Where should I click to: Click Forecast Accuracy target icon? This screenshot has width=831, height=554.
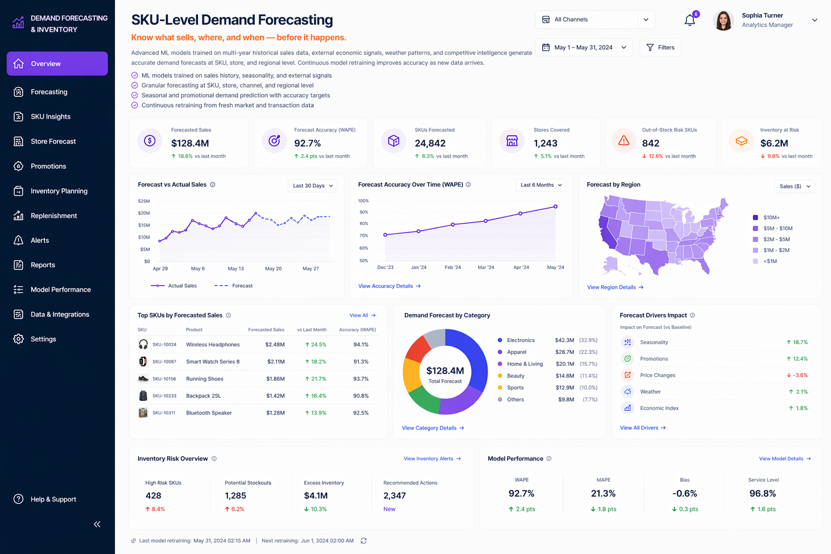tap(274, 141)
